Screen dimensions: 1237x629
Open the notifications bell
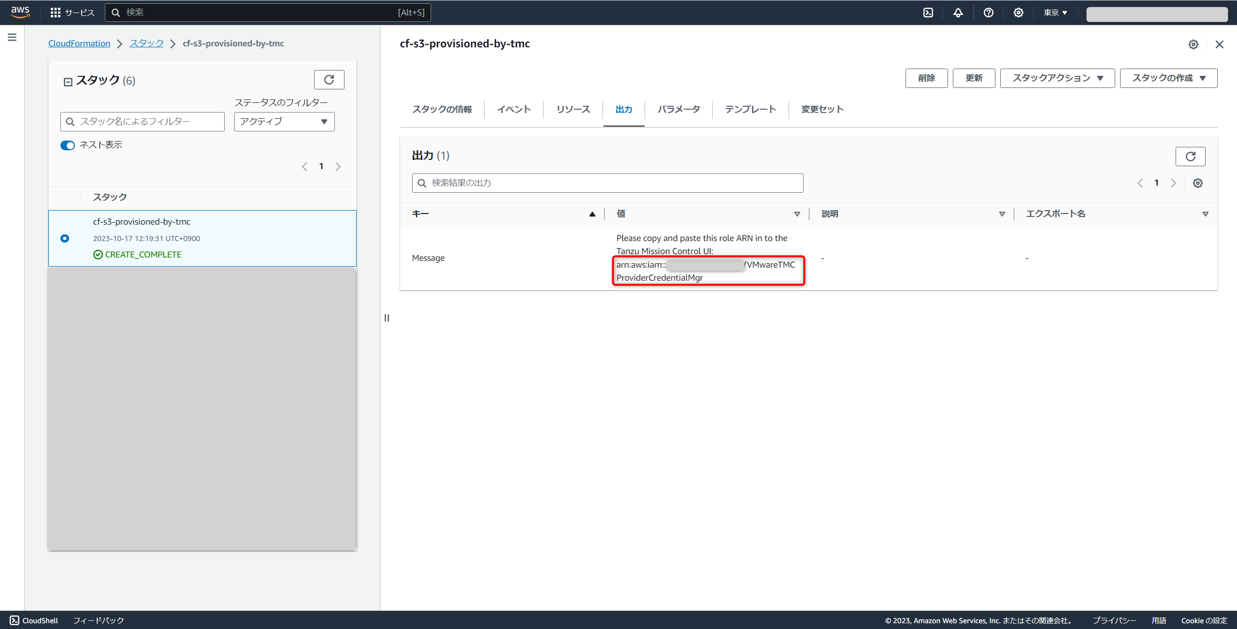click(x=958, y=13)
